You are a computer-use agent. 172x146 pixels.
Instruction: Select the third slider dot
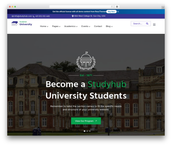point(90,131)
